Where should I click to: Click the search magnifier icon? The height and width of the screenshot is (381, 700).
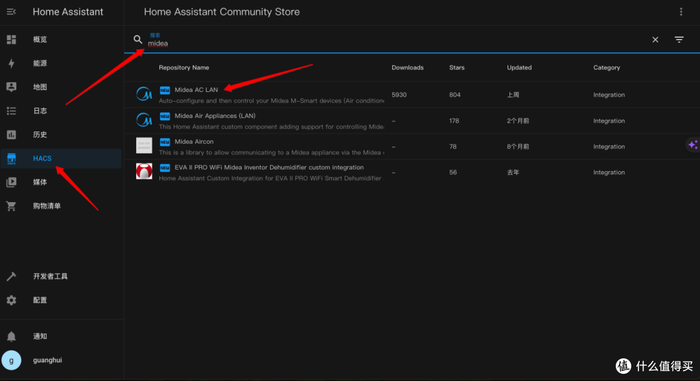click(x=137, y=40)
